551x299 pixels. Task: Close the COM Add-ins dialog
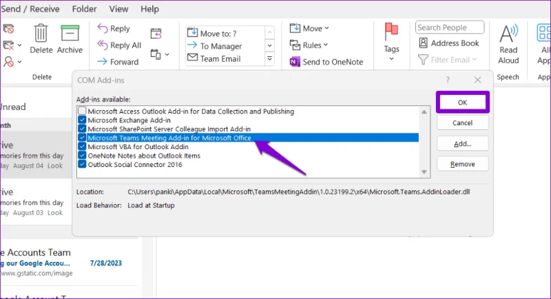pos(477,80)
